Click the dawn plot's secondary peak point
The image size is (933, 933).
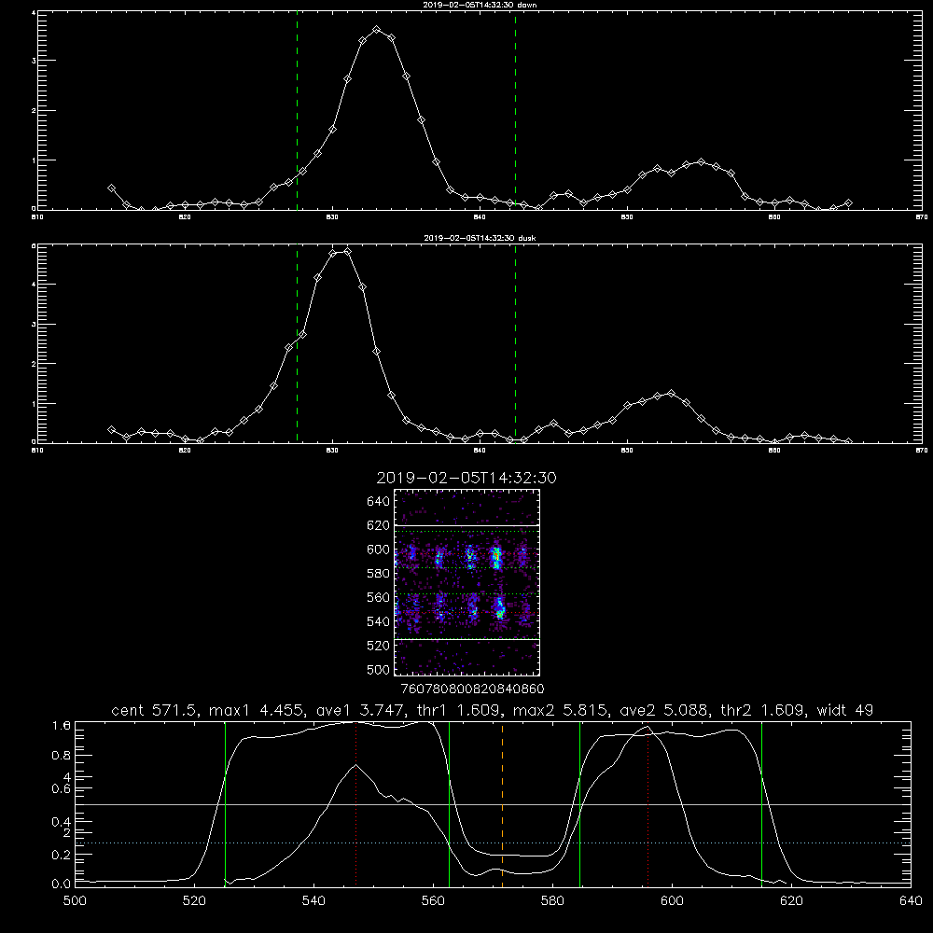(x=701, y=161)
